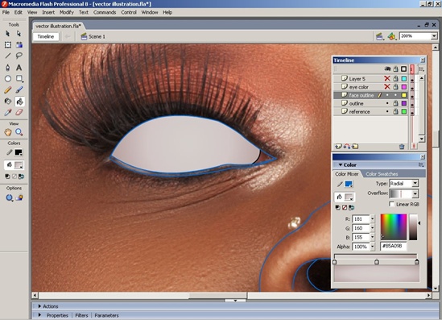
Task: Open the R value slider dropdown
Action: tap(373, 219)
